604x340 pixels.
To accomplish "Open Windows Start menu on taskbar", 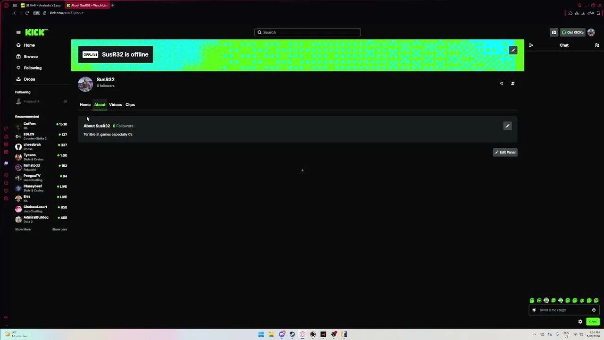I will [261, 335].
